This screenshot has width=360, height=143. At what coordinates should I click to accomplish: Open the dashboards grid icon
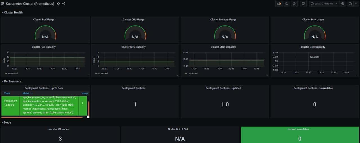coord(3,4)
